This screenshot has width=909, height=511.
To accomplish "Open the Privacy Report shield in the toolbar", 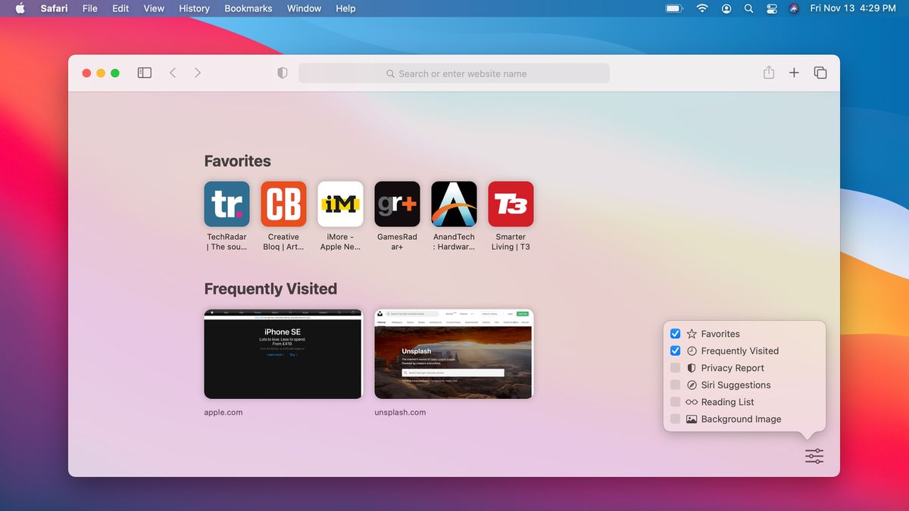I will click(x=282, y=72).
